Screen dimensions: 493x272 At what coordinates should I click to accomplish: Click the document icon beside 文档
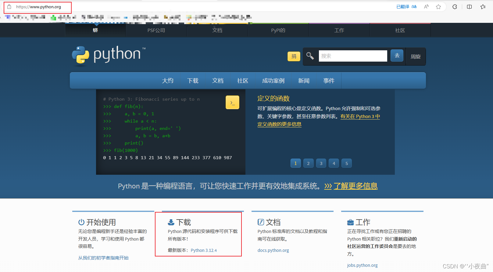(261, 222)
